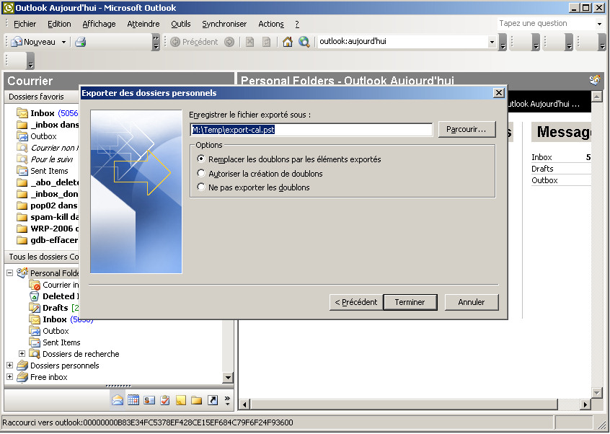
Task: Click the Sent Items folder icon in tree
Action: point(35,342)
